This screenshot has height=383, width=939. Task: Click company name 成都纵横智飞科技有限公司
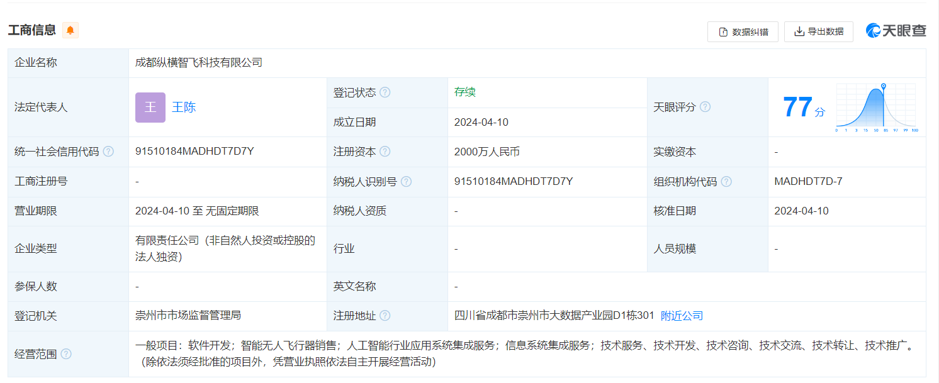pos(199,63)
